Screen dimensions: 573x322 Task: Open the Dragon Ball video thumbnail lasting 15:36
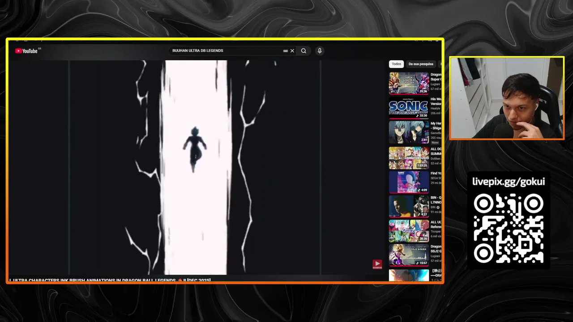coord(409,83)
